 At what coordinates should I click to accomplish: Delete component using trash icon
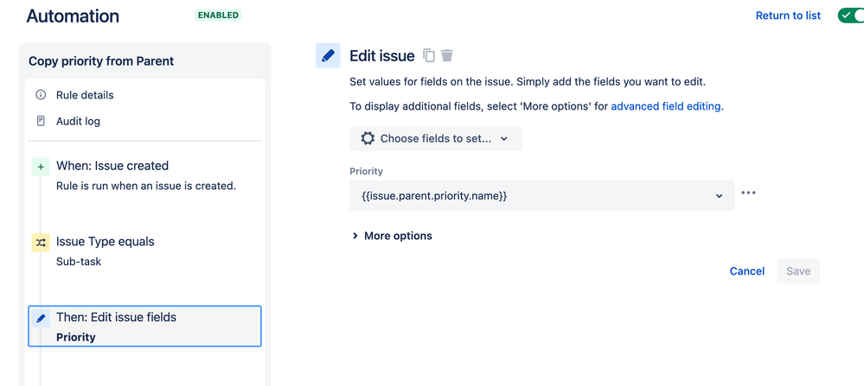447,55
